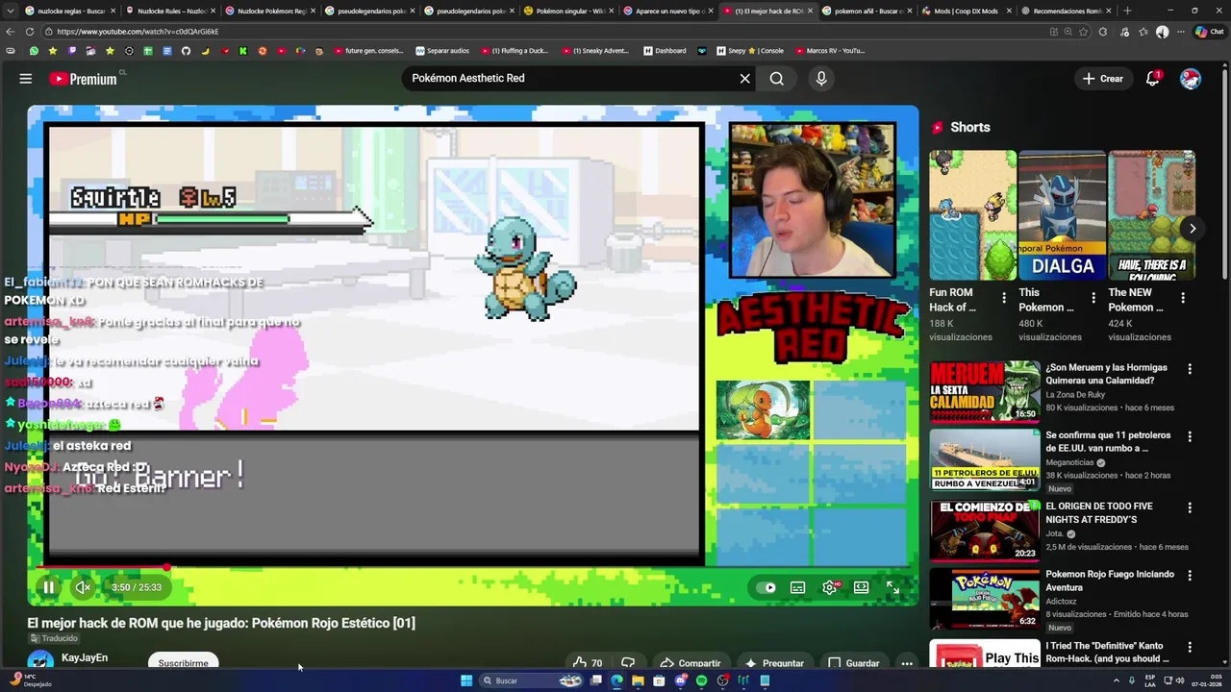Toggle subtitles in the player
The height and width of the screenshot is (692, 1231).
[x=797, y=587]
